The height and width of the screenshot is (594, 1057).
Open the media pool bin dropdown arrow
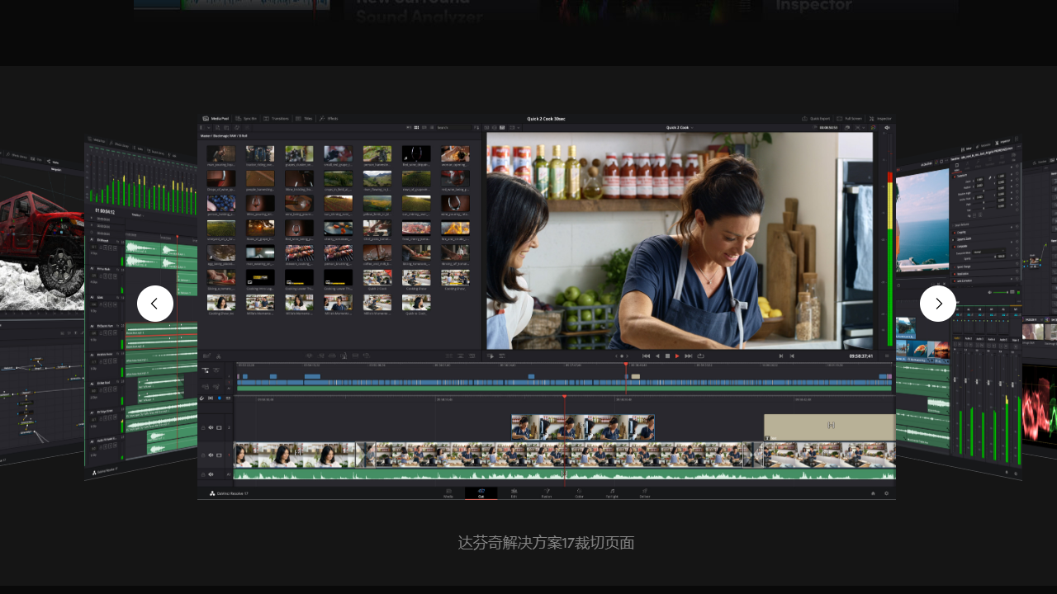[208, 128]
